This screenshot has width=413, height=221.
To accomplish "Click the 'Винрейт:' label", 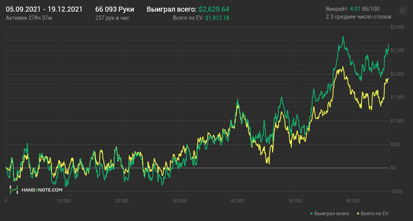I will pyautogui.click(x=337, y=9).
